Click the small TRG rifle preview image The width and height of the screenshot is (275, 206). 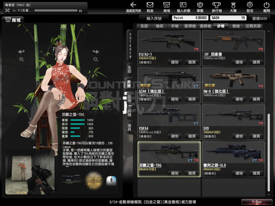(72, 179)
